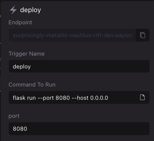Click empty space right of trigger name
The image size is (154, 141).
pos(89,66)
